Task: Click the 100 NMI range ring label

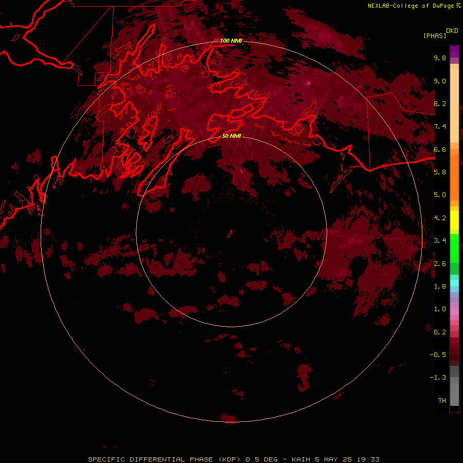Action: pos(231,41)
